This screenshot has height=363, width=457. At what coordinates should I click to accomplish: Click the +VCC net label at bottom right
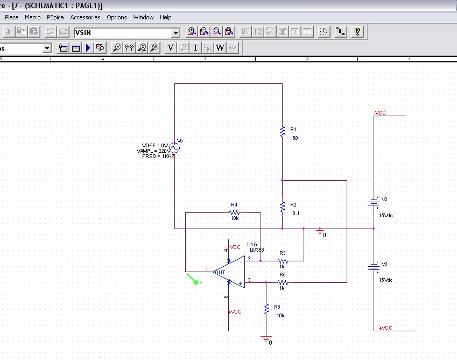(x=385, y=328)
